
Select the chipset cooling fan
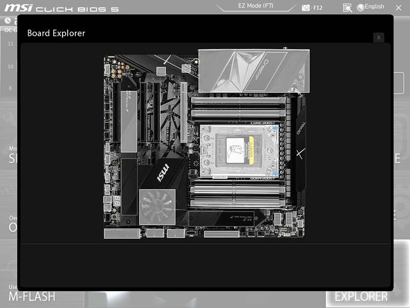157,207
